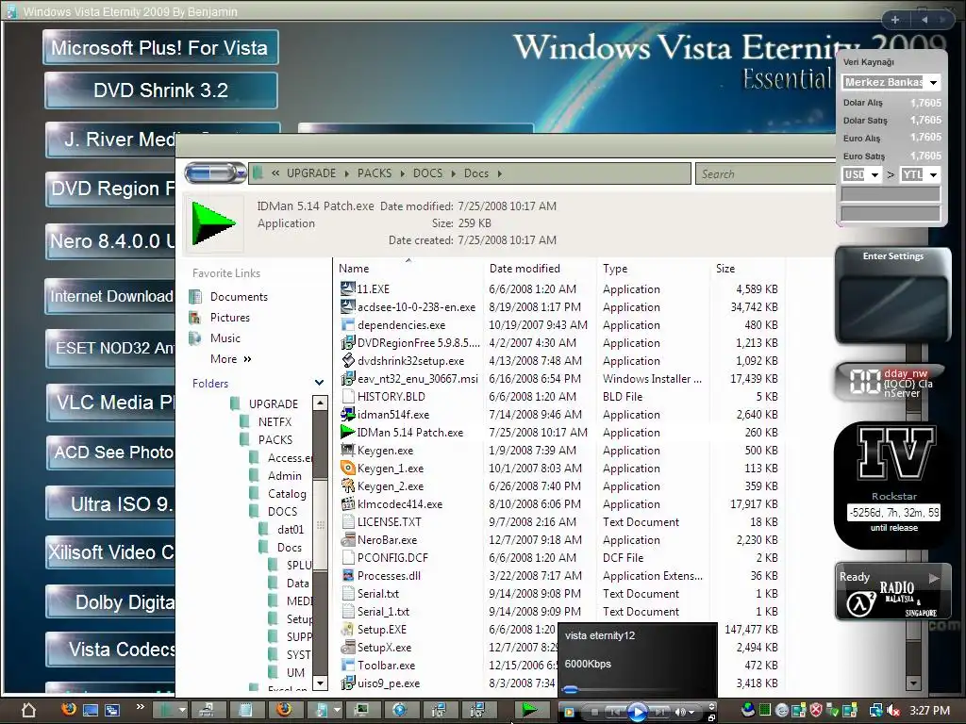Click the Toolbar.exe icon
This screenshot has height=724, width=966.
(347, 665)
